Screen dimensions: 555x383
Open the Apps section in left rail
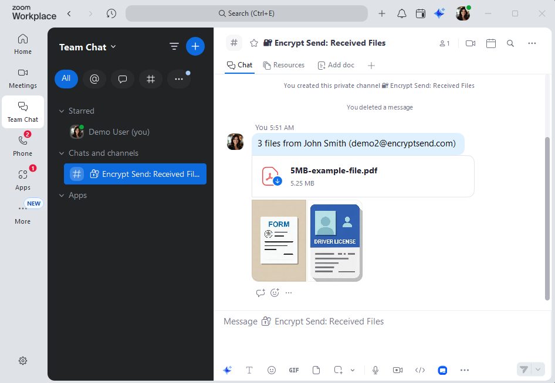point(23,179)
